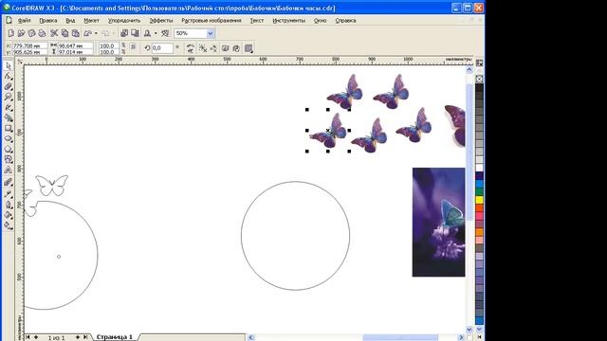Select the Interactive Blend tool
The image size is (607, 341).
[9, 182]
